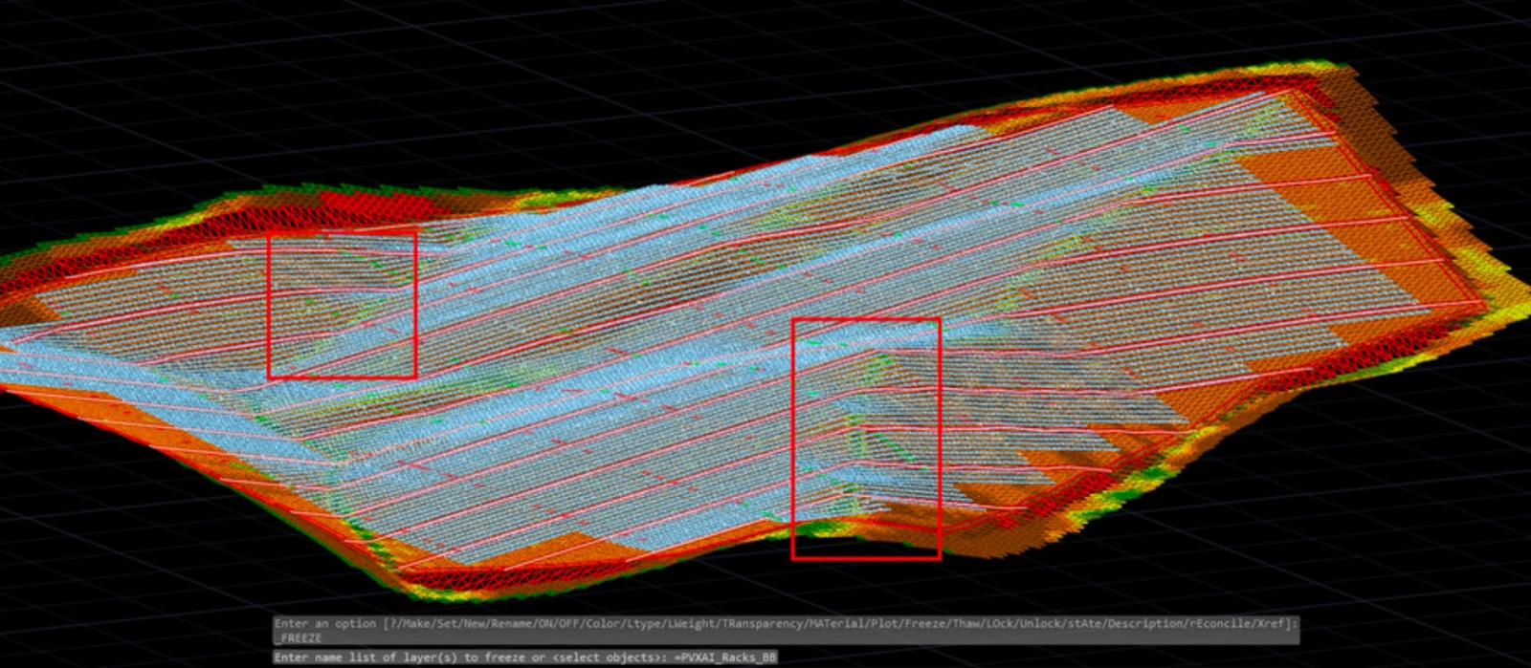Choose the Unlock option in command line
The image size is (1531, 668).
click(1042, 624)
